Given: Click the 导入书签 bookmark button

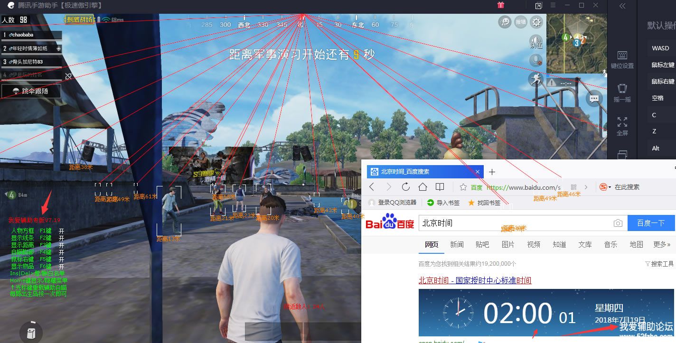Looking at the screenshot, I should 443,203.
